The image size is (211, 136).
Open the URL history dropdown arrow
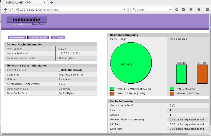tap(124, 9)
